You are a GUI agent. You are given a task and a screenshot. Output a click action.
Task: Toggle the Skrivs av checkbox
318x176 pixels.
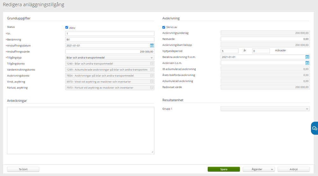(x=164, y=27)
